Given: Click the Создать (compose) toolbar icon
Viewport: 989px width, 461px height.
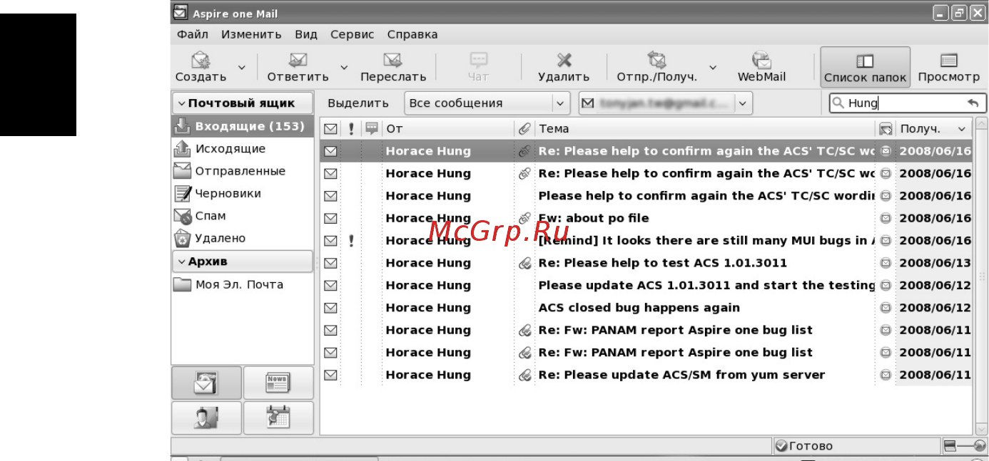Looking at the screenshot, I should (x=201, y=61).
